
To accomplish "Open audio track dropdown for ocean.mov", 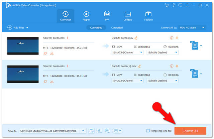I will click(x=128, y=53).
